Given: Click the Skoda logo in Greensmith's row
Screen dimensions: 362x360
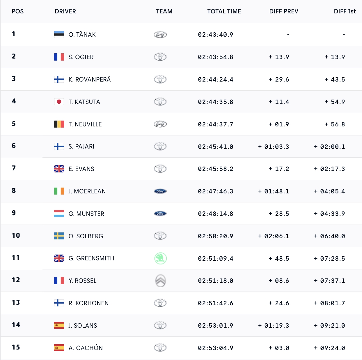Looking at the screenshot, I should (x=160, y=258).
